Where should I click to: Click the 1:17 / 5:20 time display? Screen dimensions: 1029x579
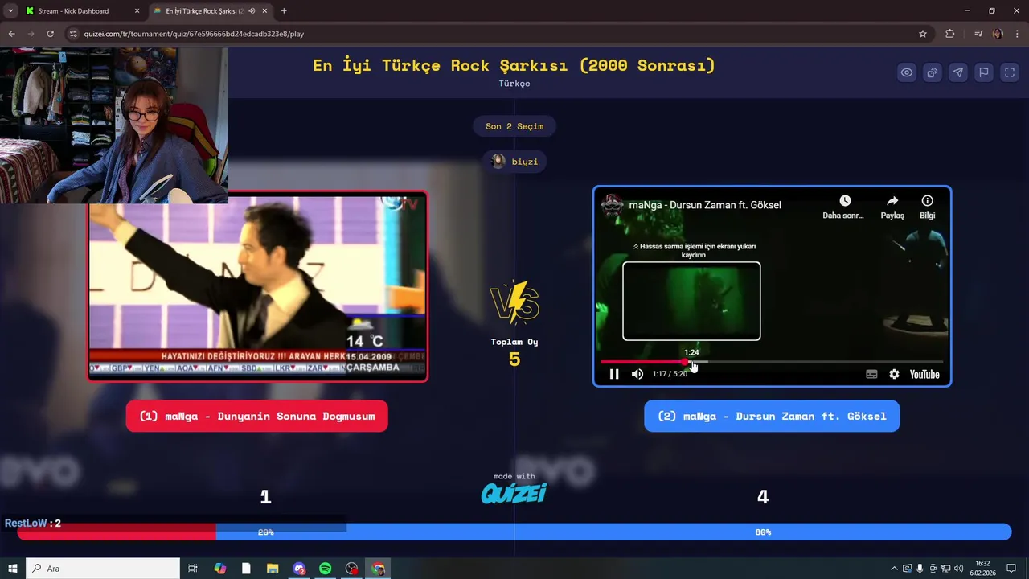point(670,374)
